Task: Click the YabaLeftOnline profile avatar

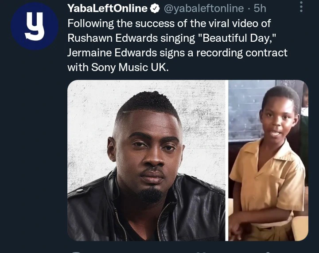Action: [x=35, y=26]
